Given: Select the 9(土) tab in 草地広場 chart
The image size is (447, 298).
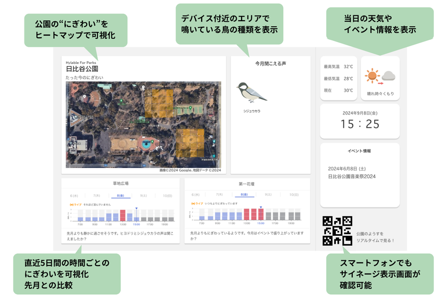Looking at the screenshot, I should 143,196.
